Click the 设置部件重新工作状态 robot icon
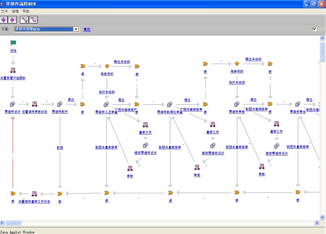The width and height of the screenshot is (326, 234). 34,194
